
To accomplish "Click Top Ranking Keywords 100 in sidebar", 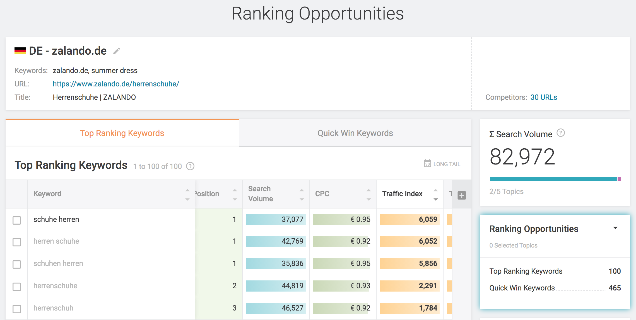I will click(x=555, y=271).
